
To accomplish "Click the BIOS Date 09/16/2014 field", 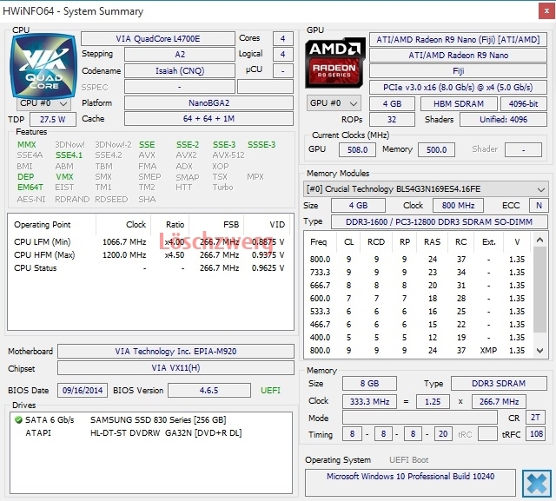I will tap(83, 391).
